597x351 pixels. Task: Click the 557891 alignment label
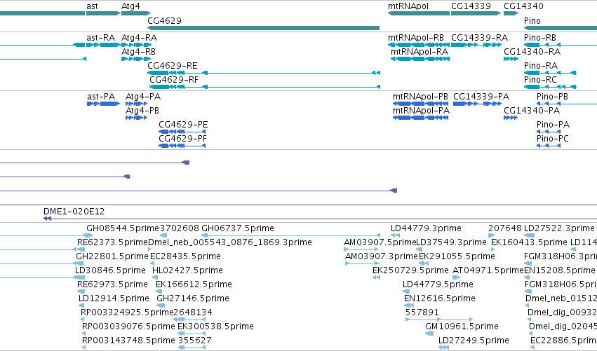[422, 312]
